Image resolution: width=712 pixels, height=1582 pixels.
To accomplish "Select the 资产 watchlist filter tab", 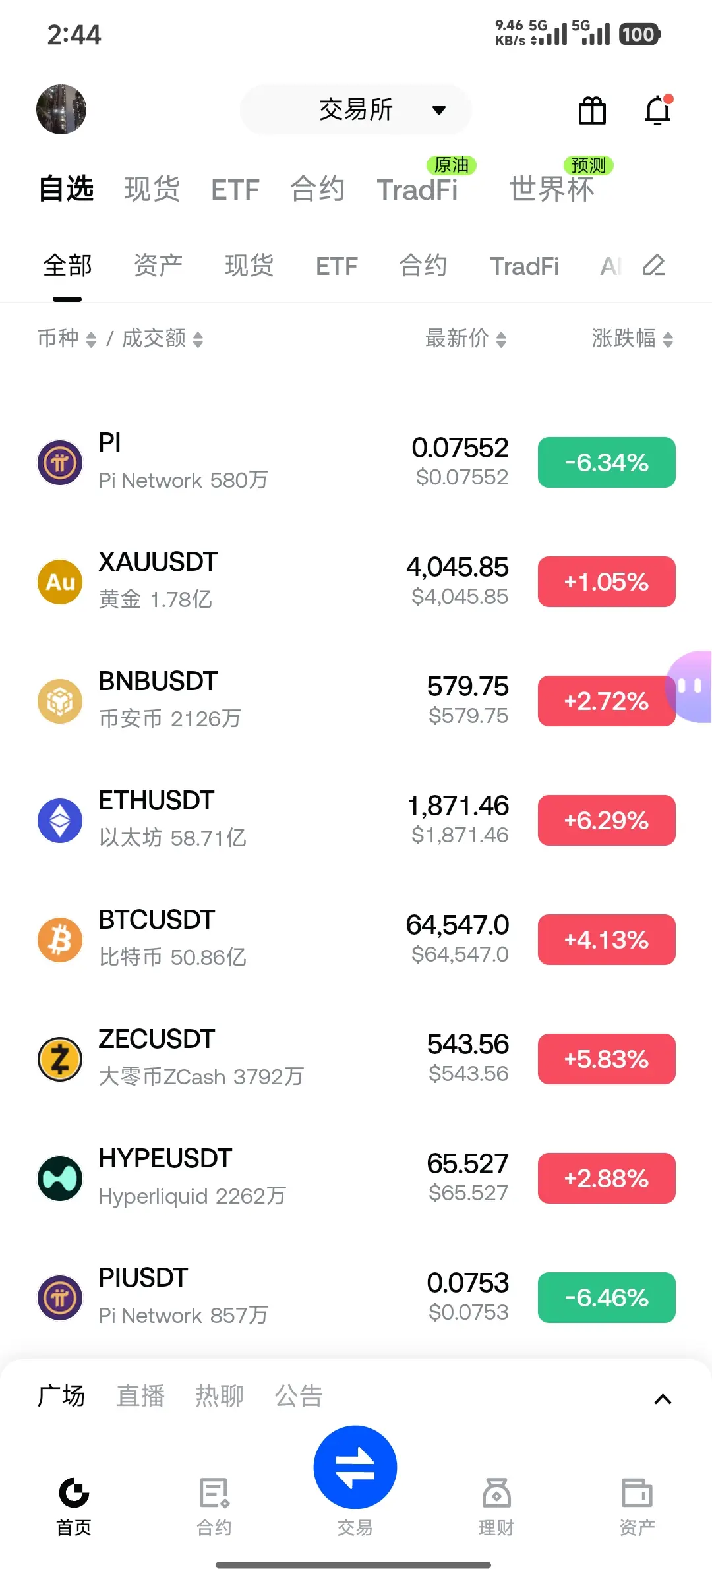I will (x=158, y=266).
